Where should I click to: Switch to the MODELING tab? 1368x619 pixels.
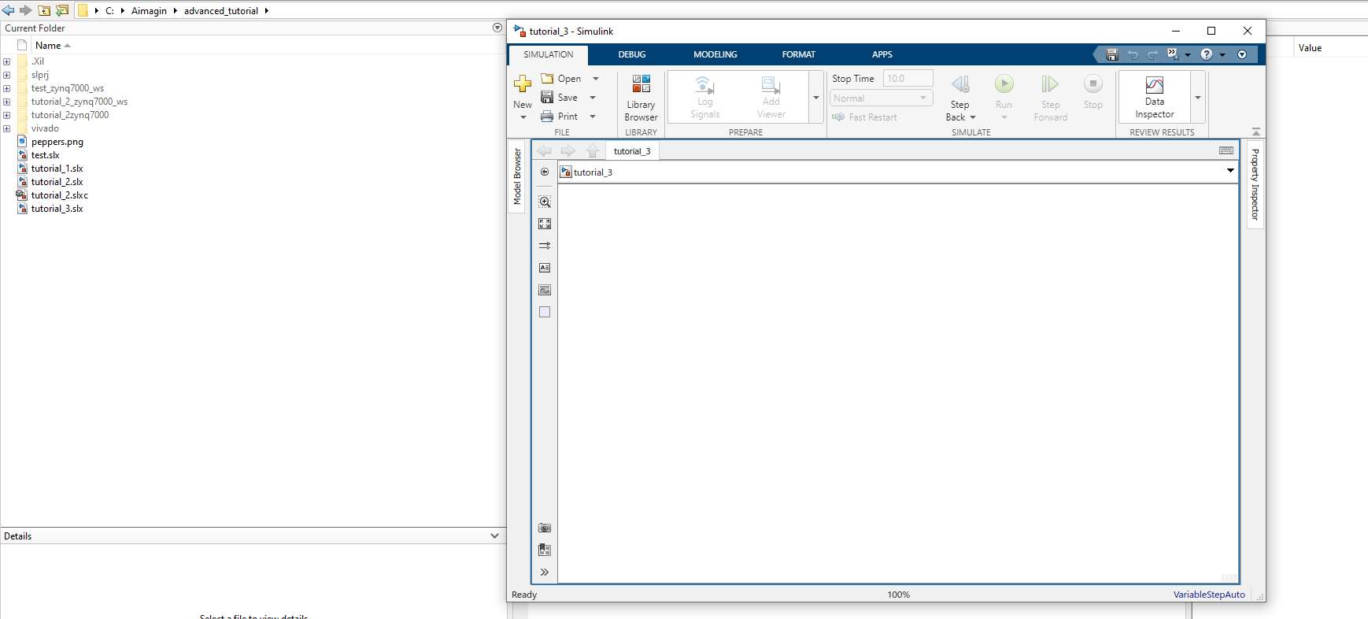pos(715,54)
